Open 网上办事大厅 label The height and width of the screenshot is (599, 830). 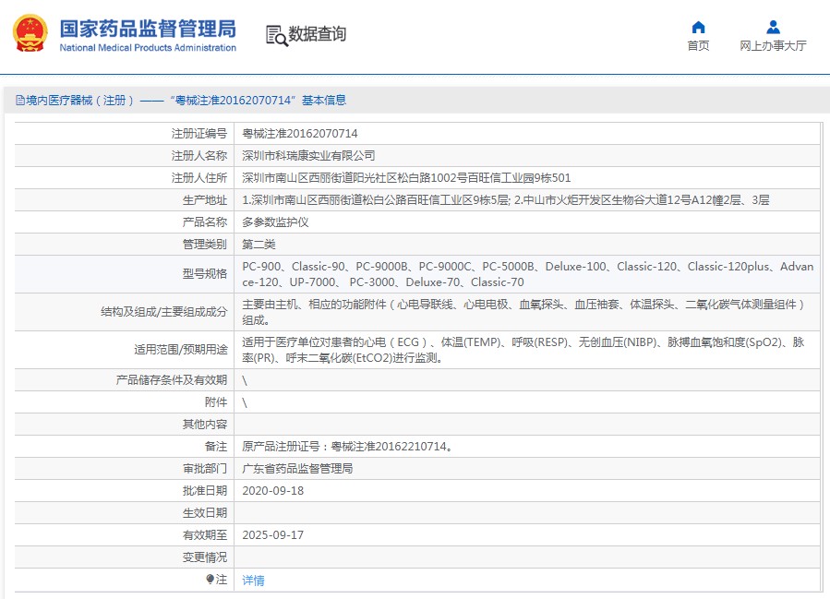click(x=773, y=46)
